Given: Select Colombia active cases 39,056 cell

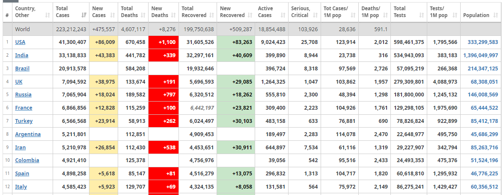Looking at the screenshot, I should pyautogui.click(x=271, y=160).
